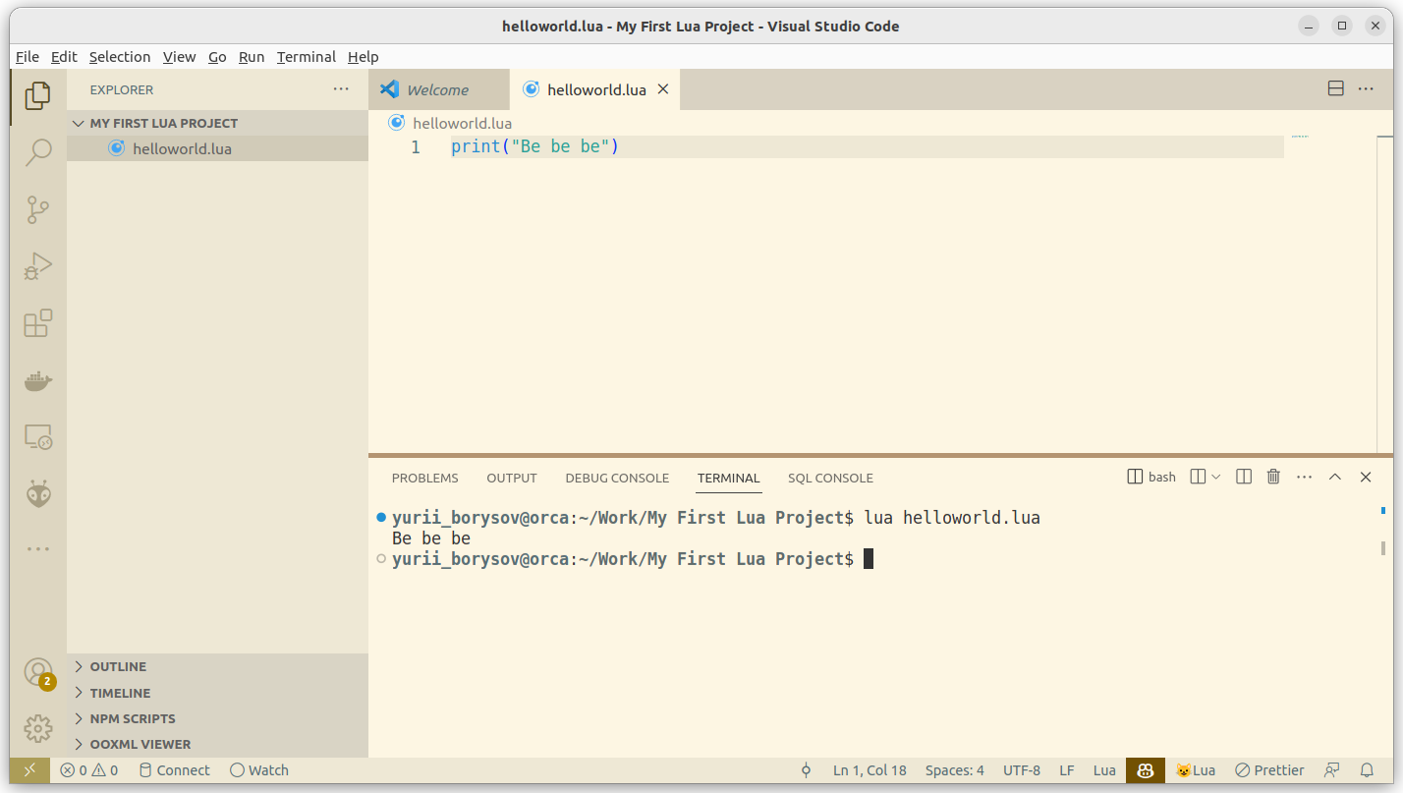The width and height of the screenshot is (1403, 793).
Task: Open the Source Control view
Action: point(38,209)
